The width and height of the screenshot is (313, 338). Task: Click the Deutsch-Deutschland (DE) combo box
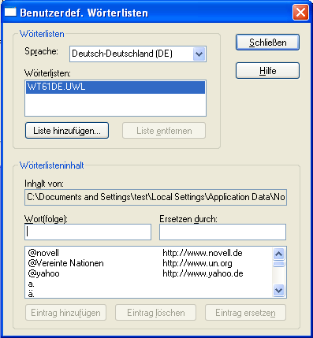(x=138, y=54)
